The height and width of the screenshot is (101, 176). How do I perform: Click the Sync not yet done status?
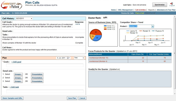(x=139, y=5)
